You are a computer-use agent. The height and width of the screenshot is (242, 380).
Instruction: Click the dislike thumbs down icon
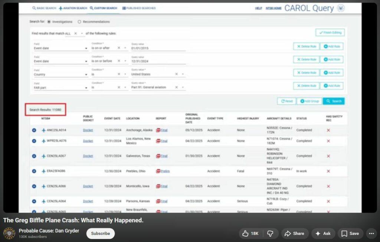(x=270, y=233)
